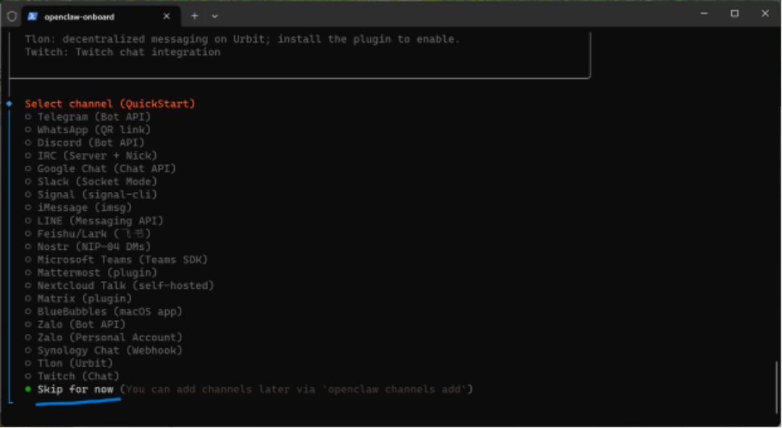Maximize the terminal window
This screenshot has height=428, width=782.
tap(734, 14)
